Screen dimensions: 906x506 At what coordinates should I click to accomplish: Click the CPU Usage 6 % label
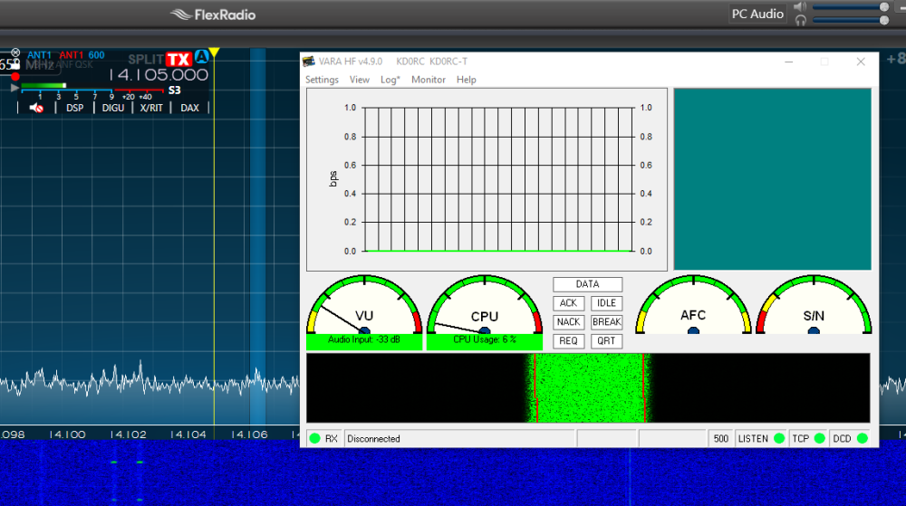point(484,339)
